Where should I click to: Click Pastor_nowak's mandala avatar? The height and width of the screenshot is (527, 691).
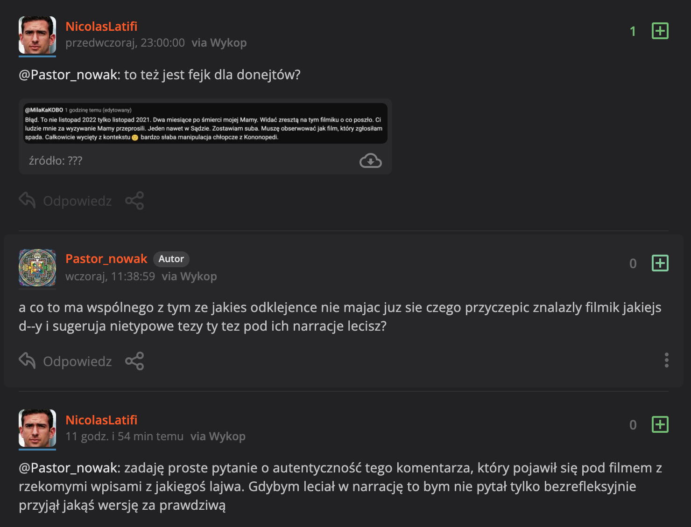[37, 268]
